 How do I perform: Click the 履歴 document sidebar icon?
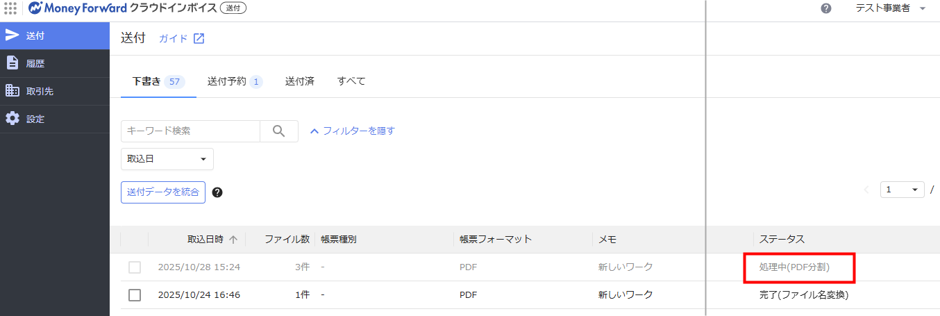[x=12, y=63]
